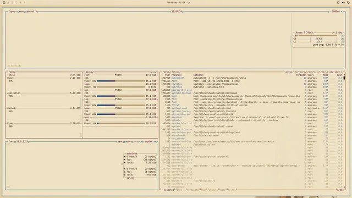
Task: Click the Thursday 23:04 clock
Action: (176, 2)
